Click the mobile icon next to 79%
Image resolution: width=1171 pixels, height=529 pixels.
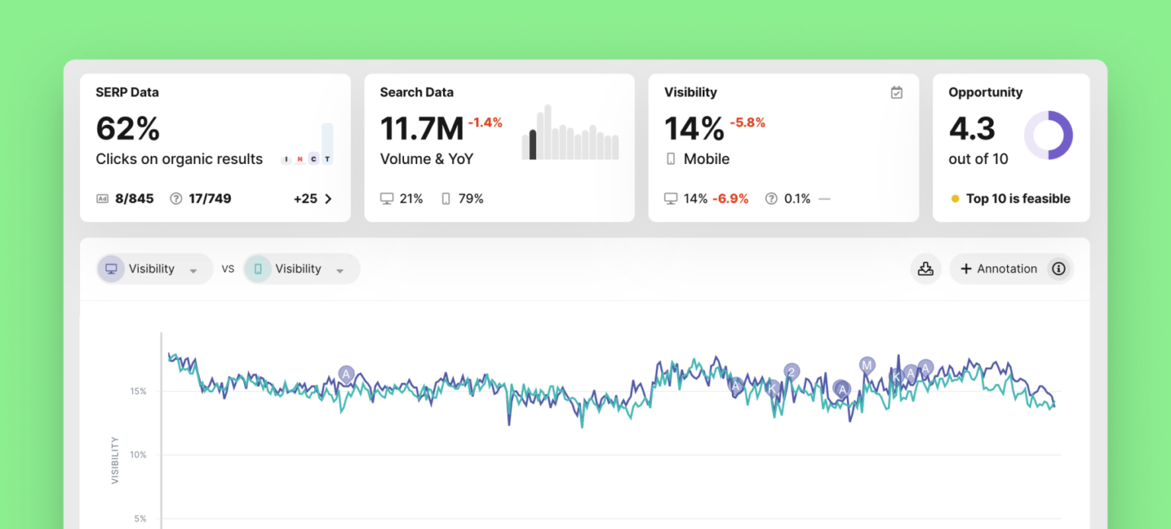pyautogui.click(x=446, y=198)
